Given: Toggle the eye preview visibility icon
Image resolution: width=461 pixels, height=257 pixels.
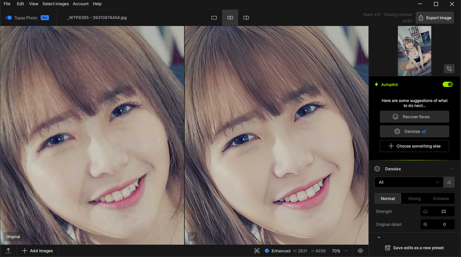Looking at the screenshot, I should 360,251.
